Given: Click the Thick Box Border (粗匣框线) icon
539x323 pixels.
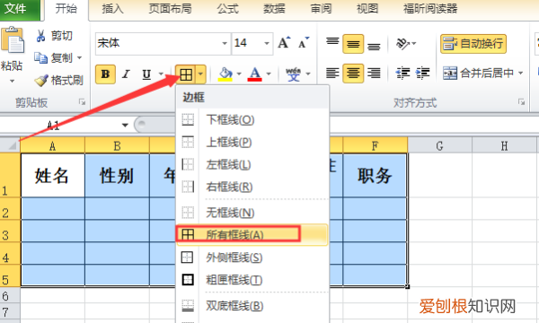Looking at the screenshot, I should pos(188,280).
